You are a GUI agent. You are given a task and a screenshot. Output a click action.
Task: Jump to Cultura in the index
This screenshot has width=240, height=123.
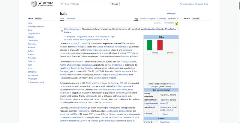click(31, 51)
